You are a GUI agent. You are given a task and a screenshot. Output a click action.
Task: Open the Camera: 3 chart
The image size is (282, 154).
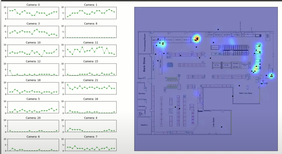point(33,32)
